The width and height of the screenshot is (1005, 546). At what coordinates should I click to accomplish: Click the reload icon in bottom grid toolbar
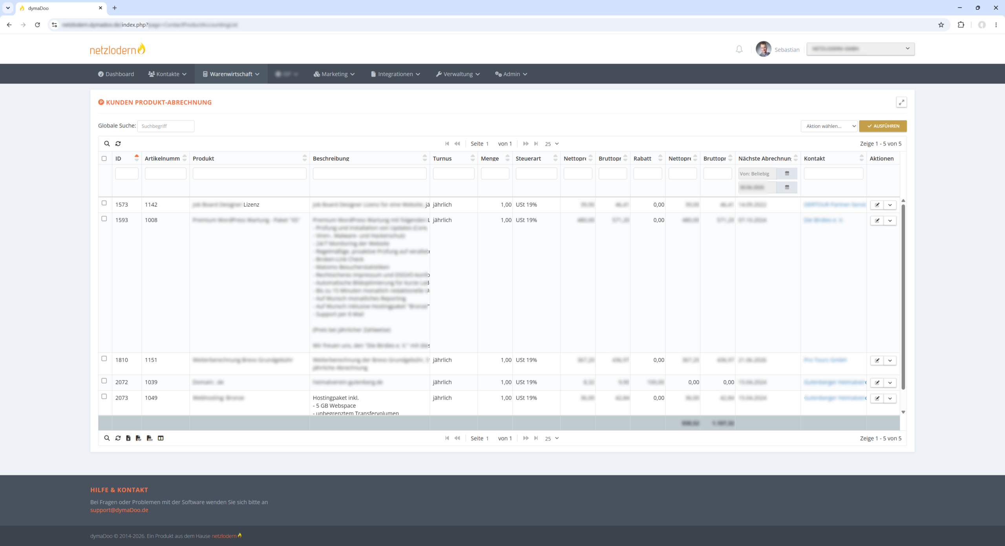point(118,438)
